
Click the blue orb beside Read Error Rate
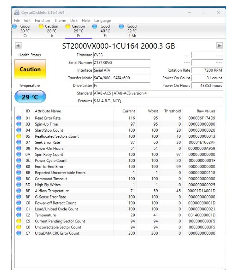point(19,118)
